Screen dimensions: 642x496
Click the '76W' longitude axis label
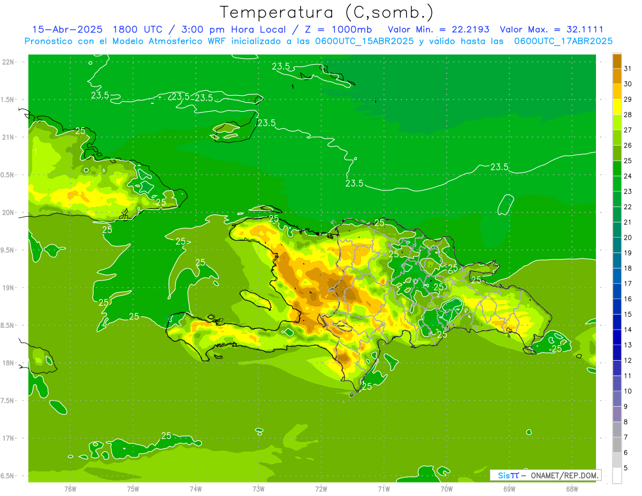tap(70, 489)
